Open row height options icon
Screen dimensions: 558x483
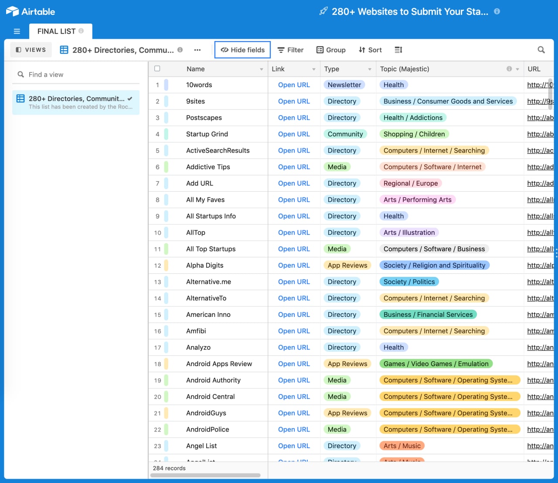398,50
